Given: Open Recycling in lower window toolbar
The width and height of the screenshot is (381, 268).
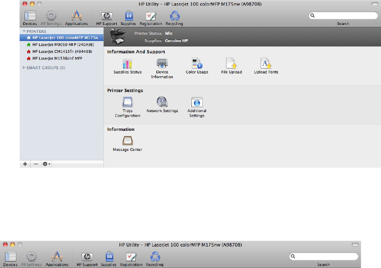Looking at the screenshot, I should tap(155, 259).
